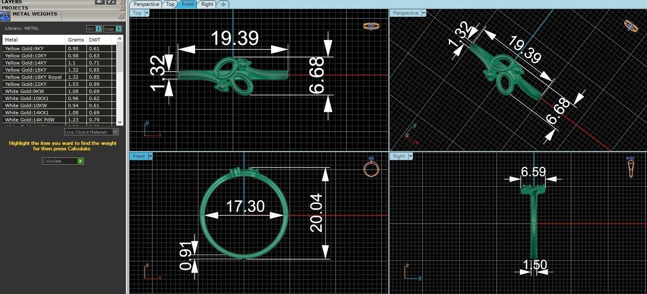Screen dimensions: 647x294
Task: Click the ring top-view icon in Top viewport
Action: [371, 26]
